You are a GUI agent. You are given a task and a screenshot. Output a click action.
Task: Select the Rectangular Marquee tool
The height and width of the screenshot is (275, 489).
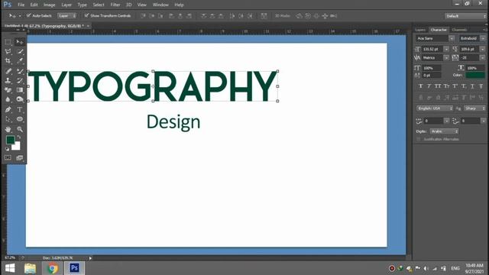click(8, 42)
